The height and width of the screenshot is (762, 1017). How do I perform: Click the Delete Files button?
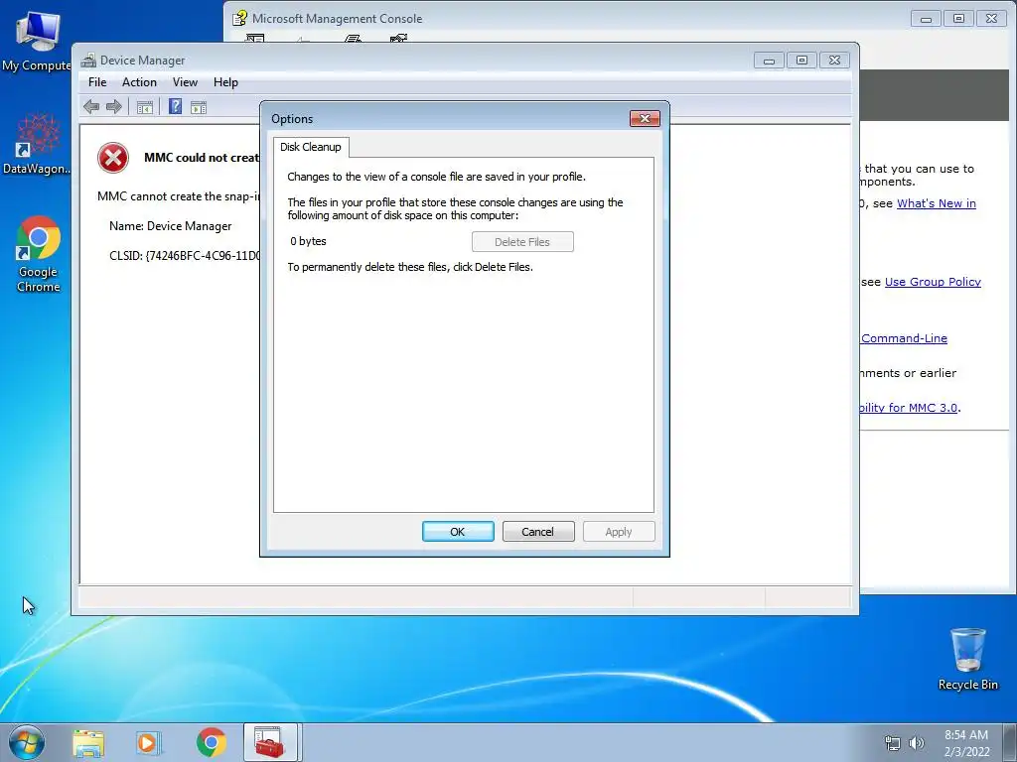pos(522,242)
